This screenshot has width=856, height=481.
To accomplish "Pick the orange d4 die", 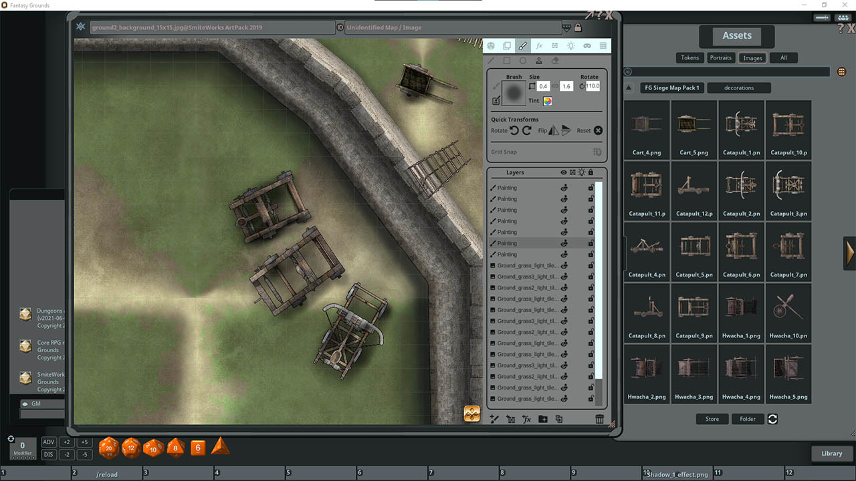I will tap(220, 446).
